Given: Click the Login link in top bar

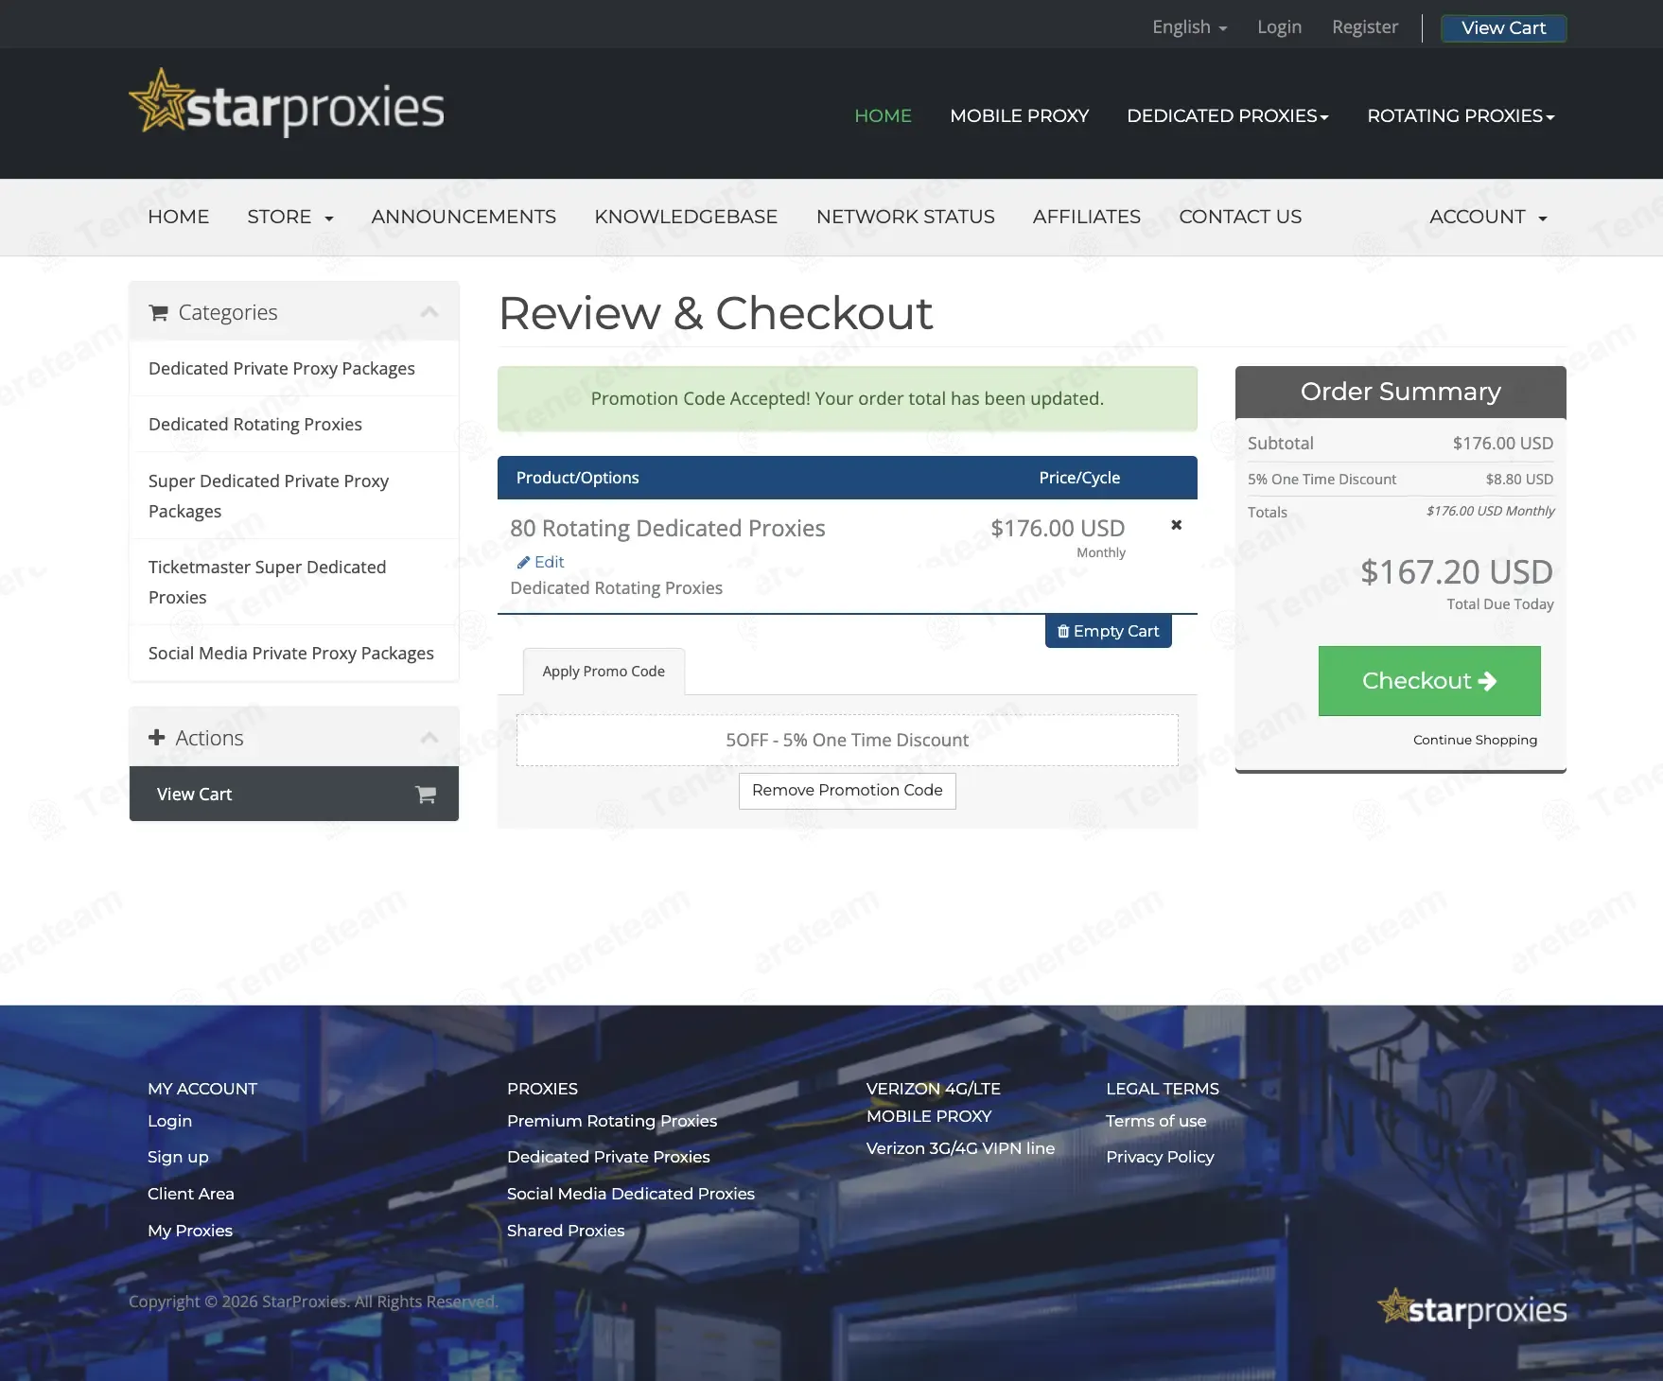Looking at the screenshot, I should 1280,27.
